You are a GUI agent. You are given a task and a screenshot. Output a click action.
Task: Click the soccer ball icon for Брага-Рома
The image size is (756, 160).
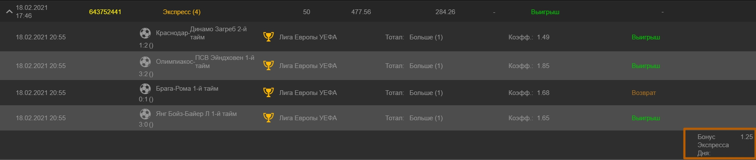click(x=145, y=89)
